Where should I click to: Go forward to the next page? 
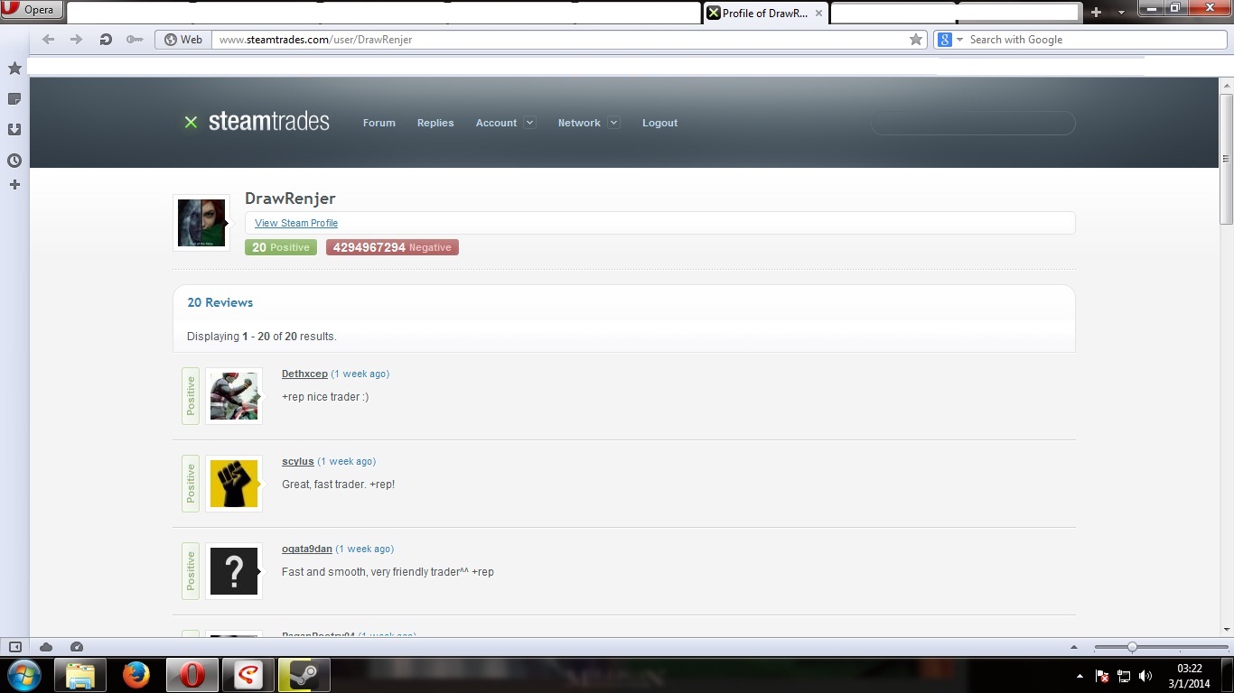(77, 40)
